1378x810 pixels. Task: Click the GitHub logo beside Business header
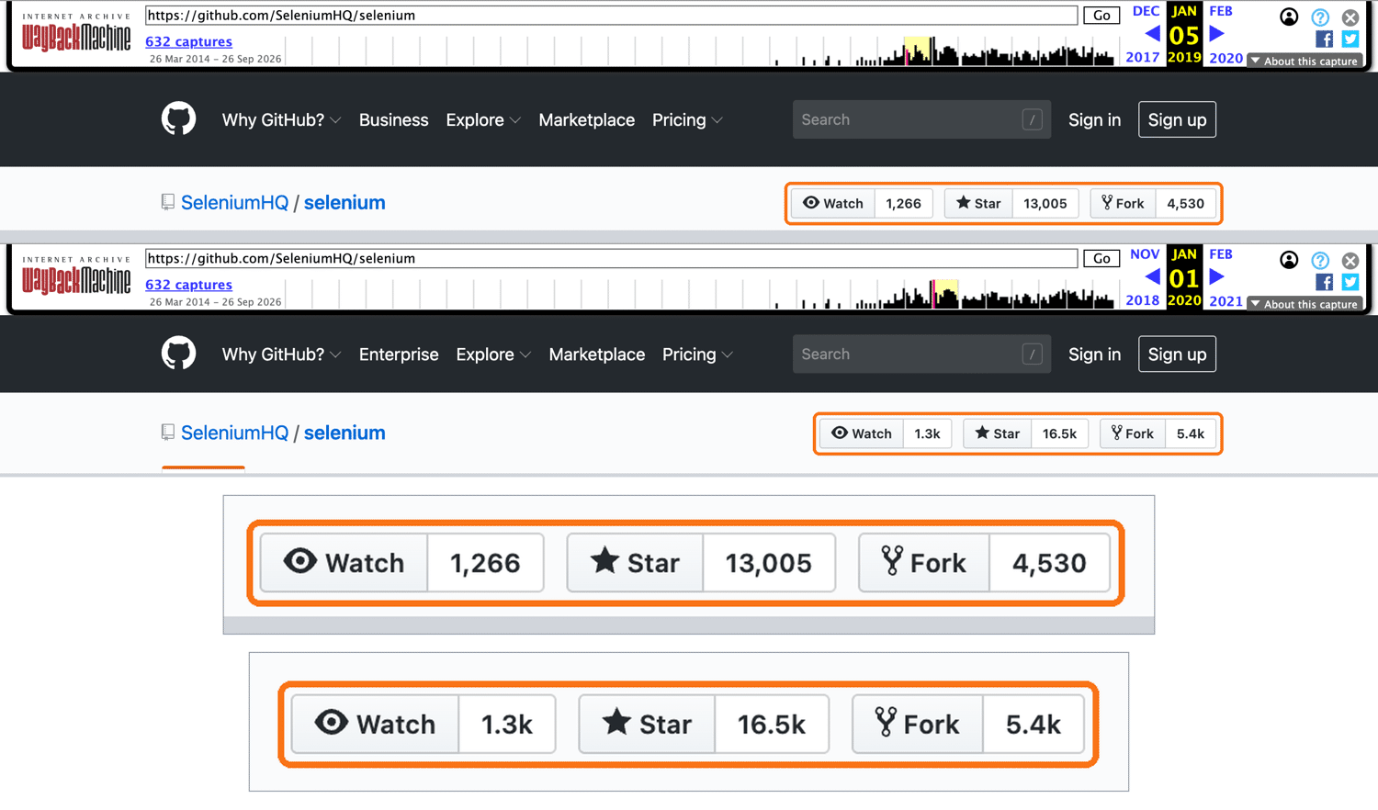[x=178, y=119]
